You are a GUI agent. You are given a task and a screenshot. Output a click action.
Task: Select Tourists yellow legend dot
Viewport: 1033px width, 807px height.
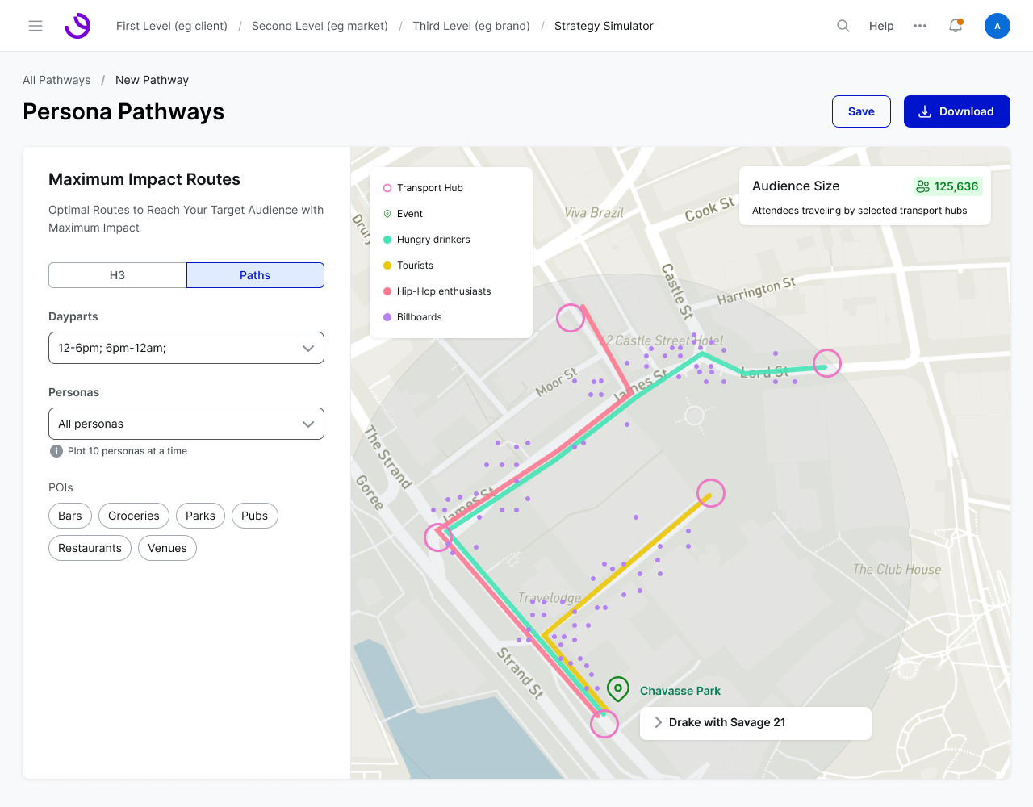click(387, 266)
